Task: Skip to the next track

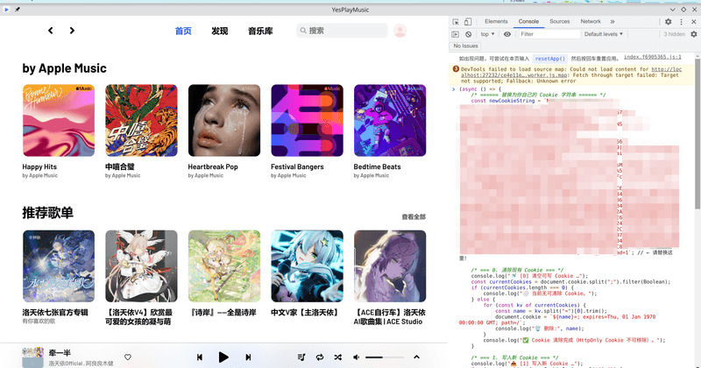Action: [x=248, y=357]
